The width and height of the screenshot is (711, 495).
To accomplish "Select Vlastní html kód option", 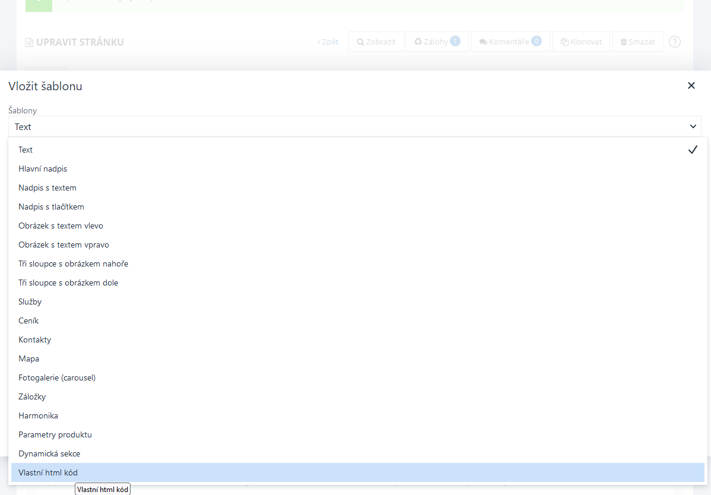I will [48, 472].
